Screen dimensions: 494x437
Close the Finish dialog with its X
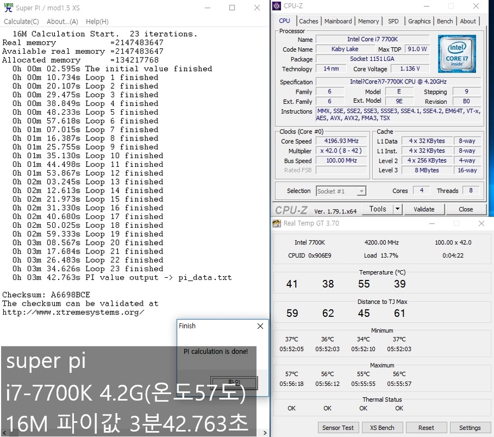click(x=260, y=326)
